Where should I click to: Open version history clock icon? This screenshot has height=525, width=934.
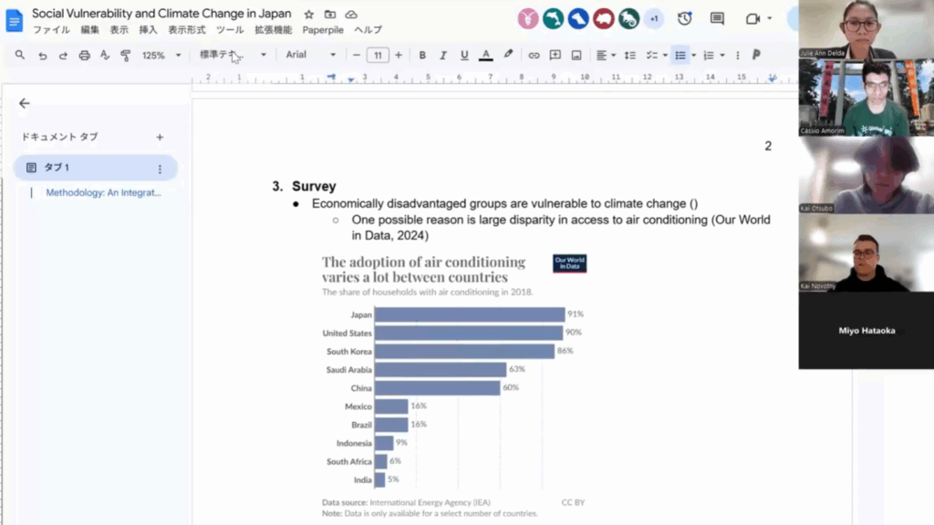(x=684, y=18)
